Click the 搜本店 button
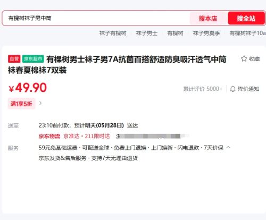 tap(208, 19)
